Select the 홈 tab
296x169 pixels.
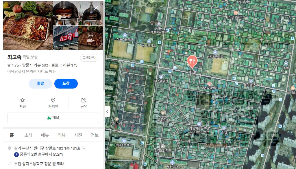[x=12, y=135]
